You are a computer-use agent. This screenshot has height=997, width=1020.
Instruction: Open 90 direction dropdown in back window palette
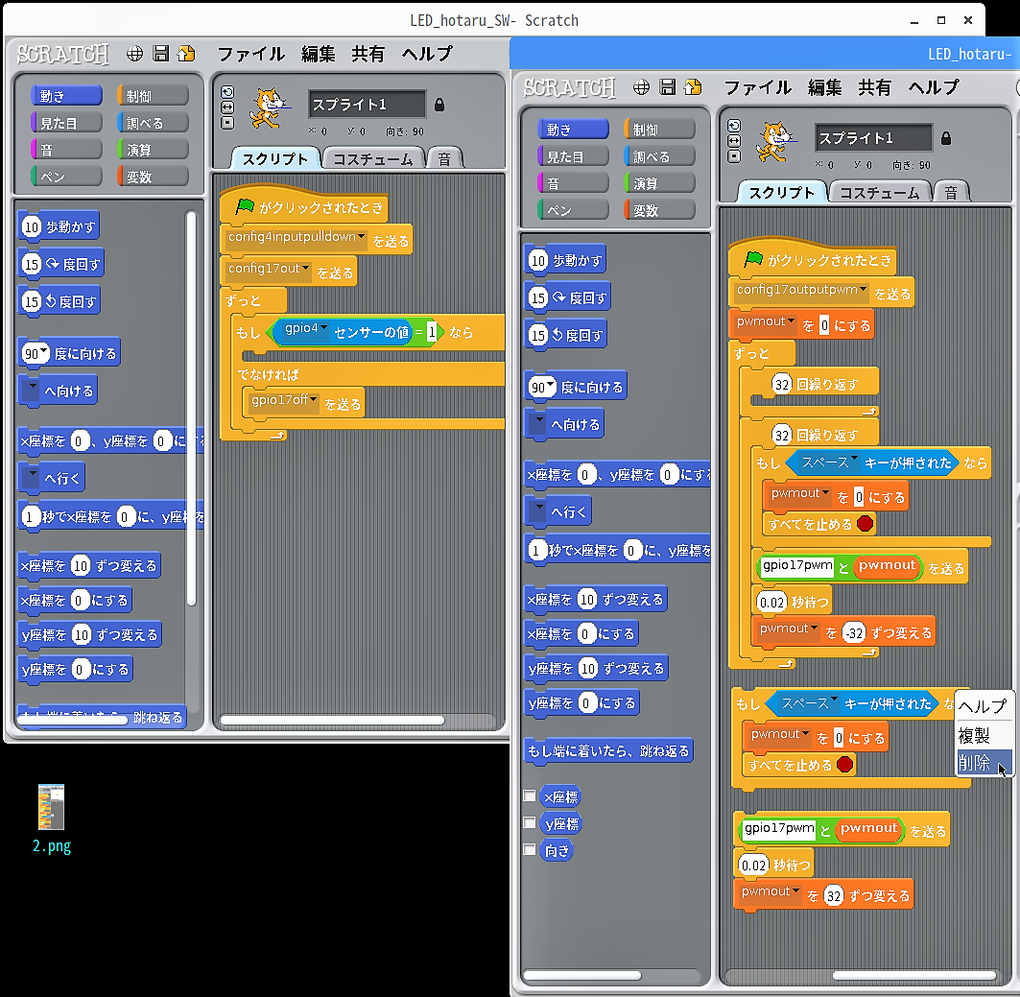point(43,352)
